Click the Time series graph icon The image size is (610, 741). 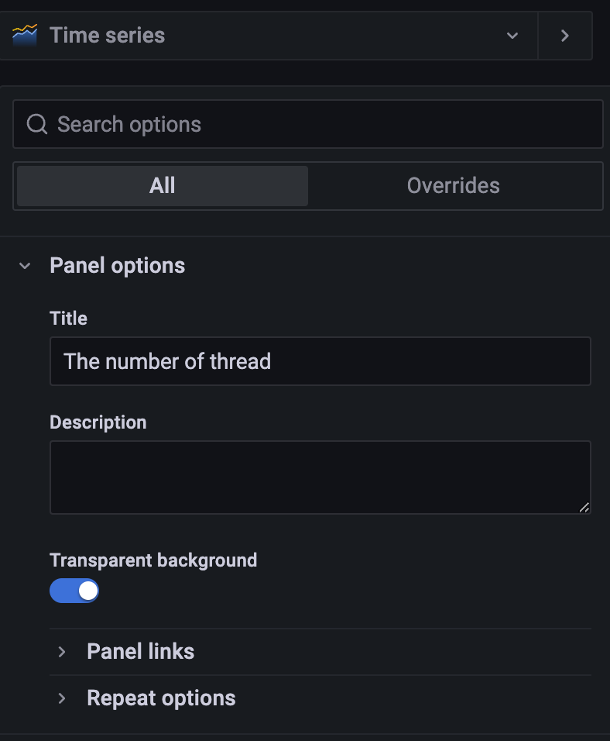pos(25,36)
